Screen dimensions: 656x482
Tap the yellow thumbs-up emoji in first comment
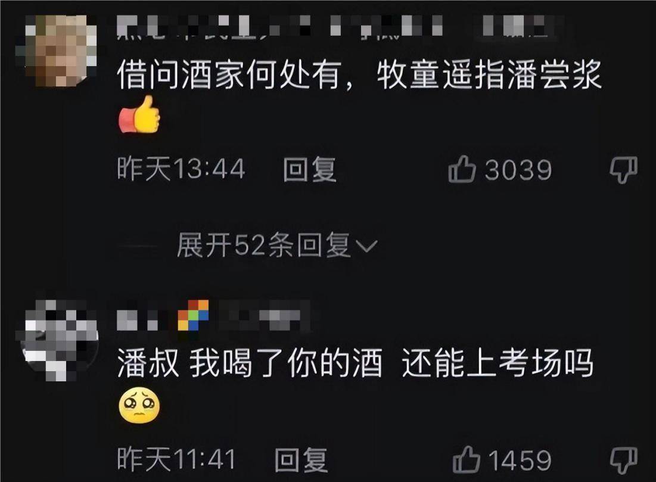139,114
